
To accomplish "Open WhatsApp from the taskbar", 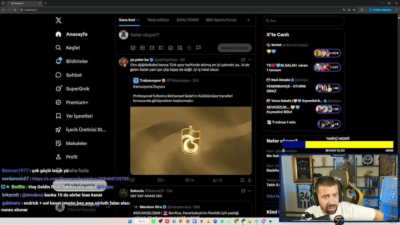I will 153,221.
